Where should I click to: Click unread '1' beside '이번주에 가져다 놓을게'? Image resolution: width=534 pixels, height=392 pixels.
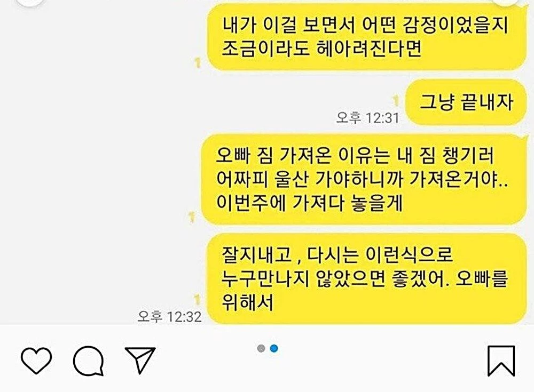pos(192,217)
